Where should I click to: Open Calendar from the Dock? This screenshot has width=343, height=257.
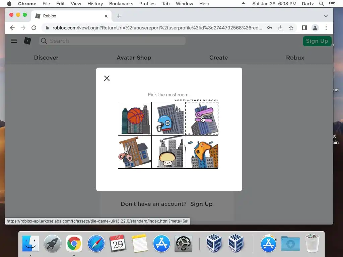(118, 244)
